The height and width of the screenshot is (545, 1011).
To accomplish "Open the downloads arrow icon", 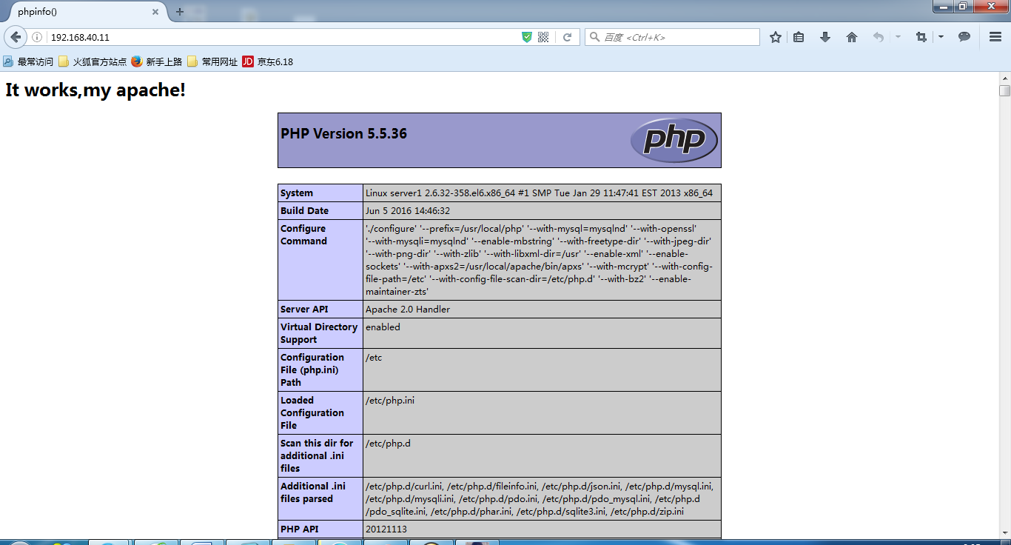I will (825, 37).
